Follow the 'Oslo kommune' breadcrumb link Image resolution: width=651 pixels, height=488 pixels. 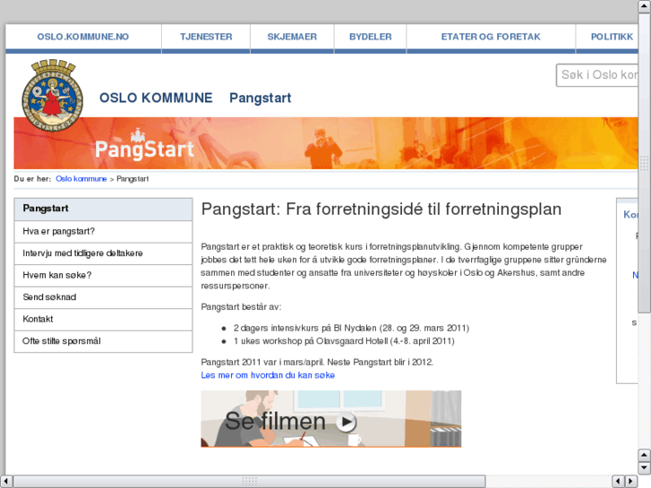click(x=81, y=179)
